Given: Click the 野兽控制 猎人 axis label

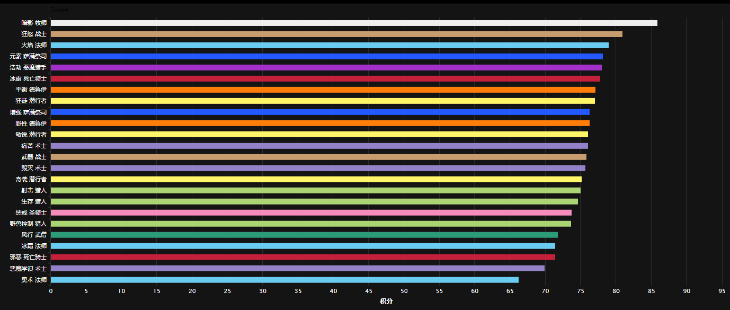Looking at the screenshot, I should click(x=28, y=224).
